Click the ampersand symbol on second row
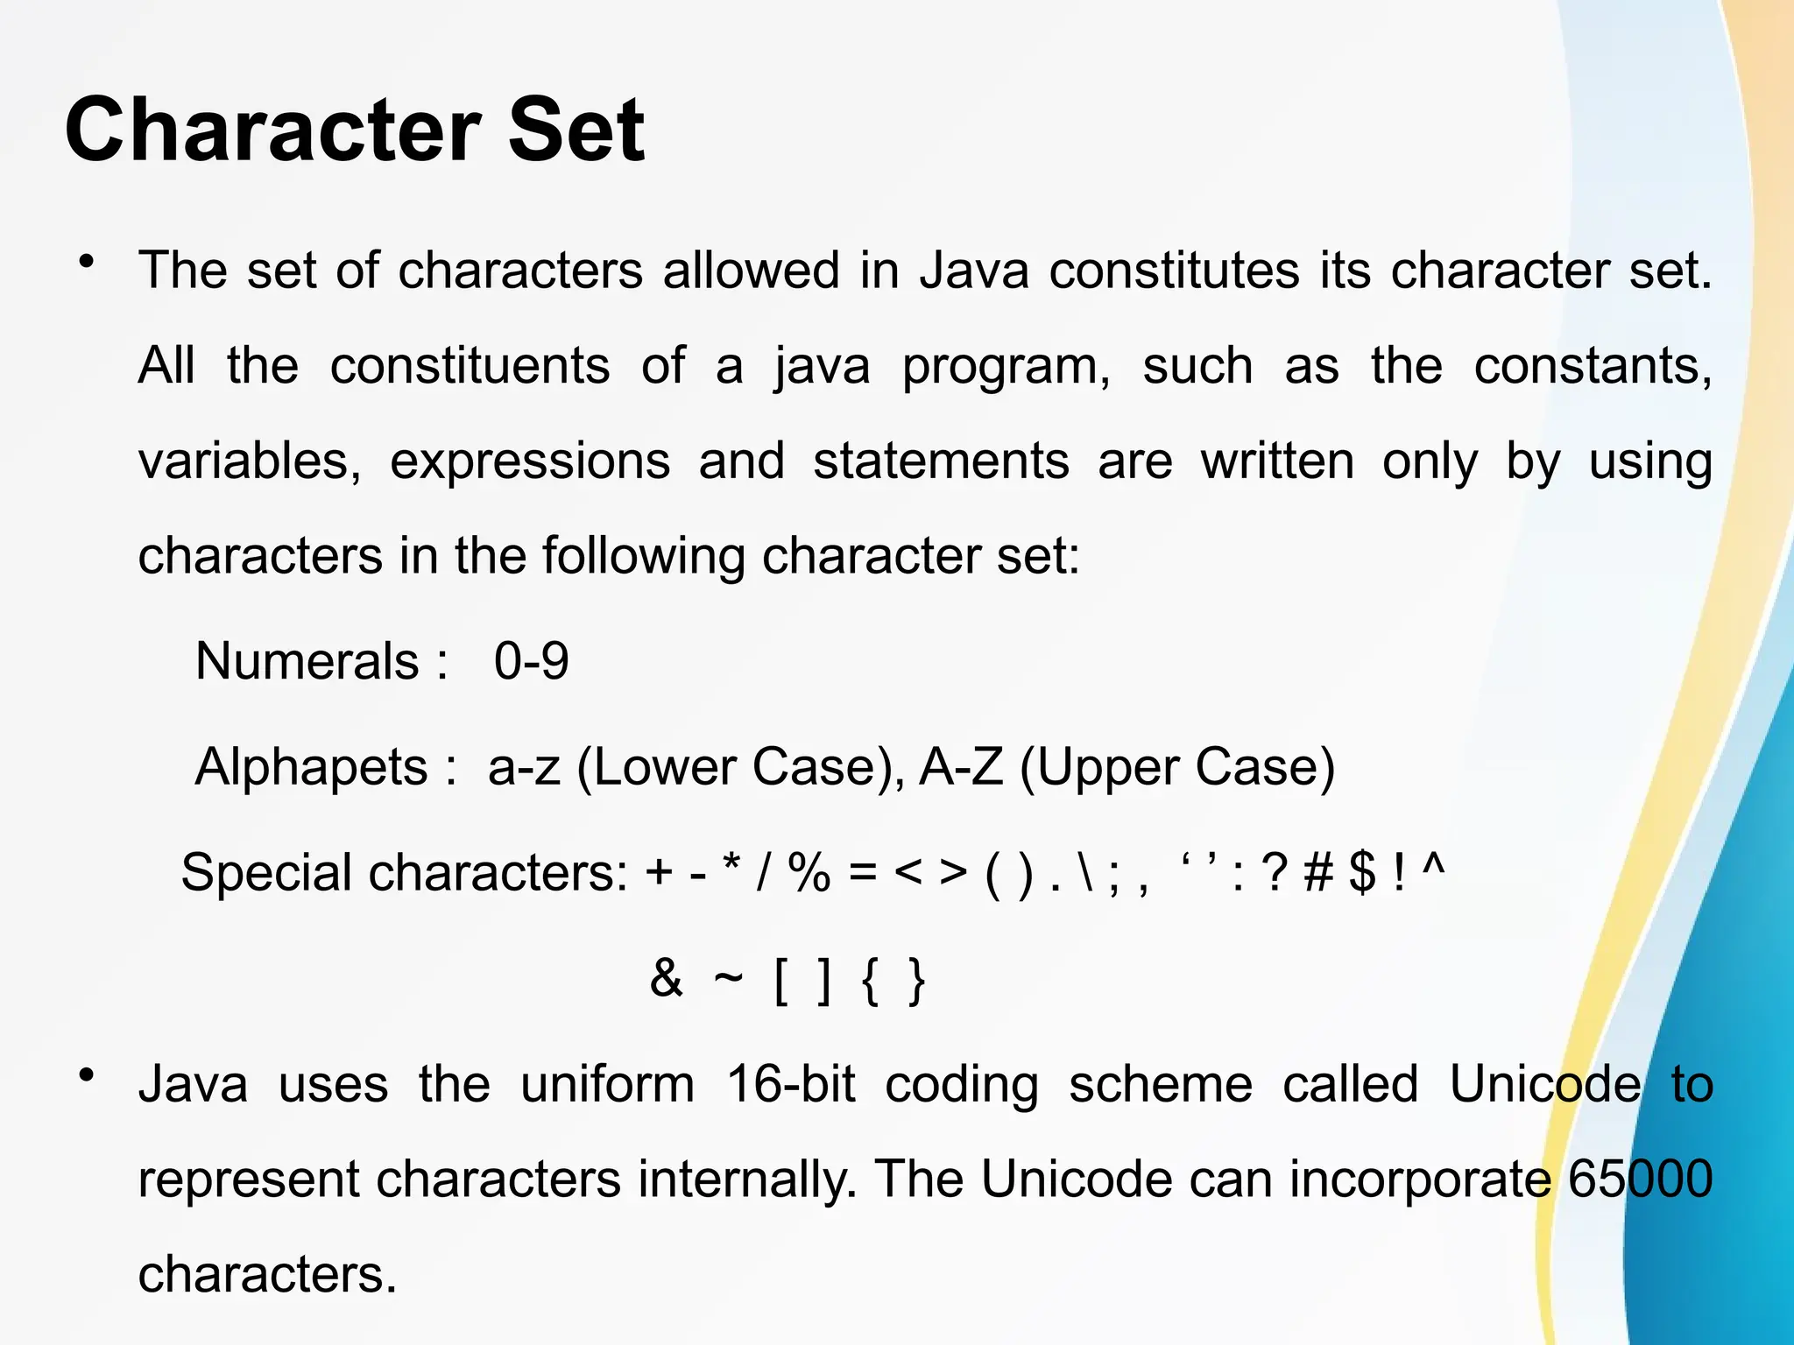Screen dimensions: 1794x1345 click(x=666, y=977)
